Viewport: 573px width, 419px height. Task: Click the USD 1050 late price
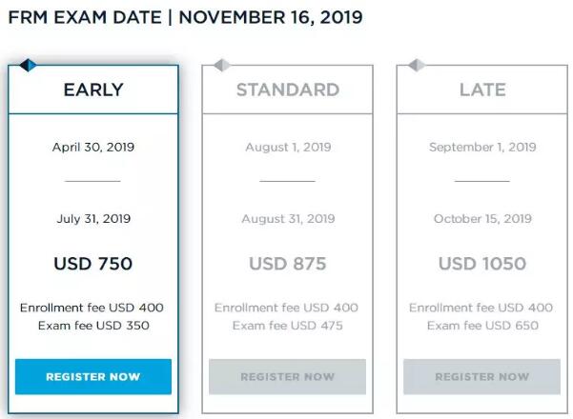coord(481,264)
